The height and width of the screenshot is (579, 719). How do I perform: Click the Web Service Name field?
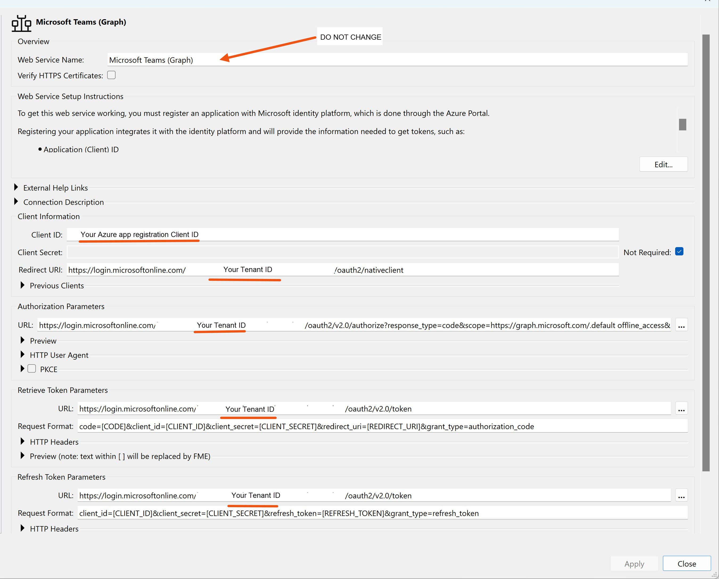pyautogui.click(x=397, y=60)
